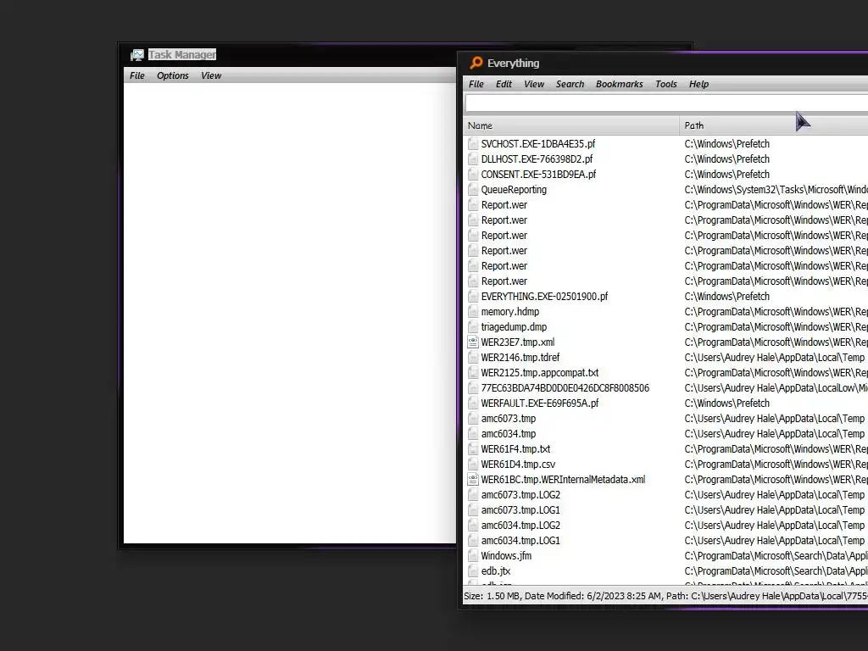Click file icon of amc6034.tmp
The height and width of the screenshot is (651, 868).
(473, 434)
